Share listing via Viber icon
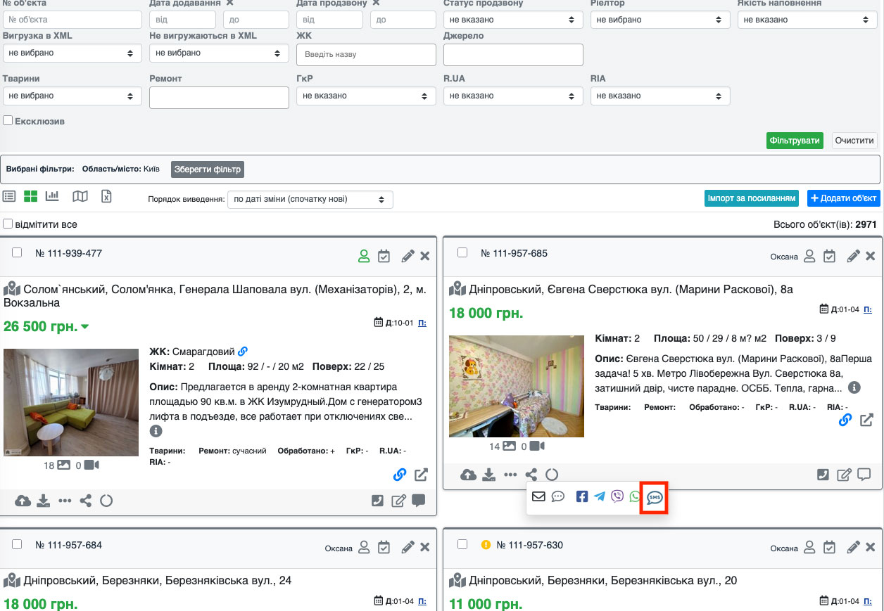 pyautogui.click(x=617, y=496)
